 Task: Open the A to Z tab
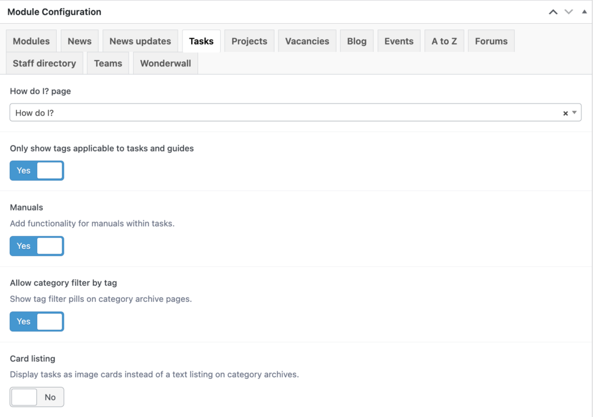(444, 41)
